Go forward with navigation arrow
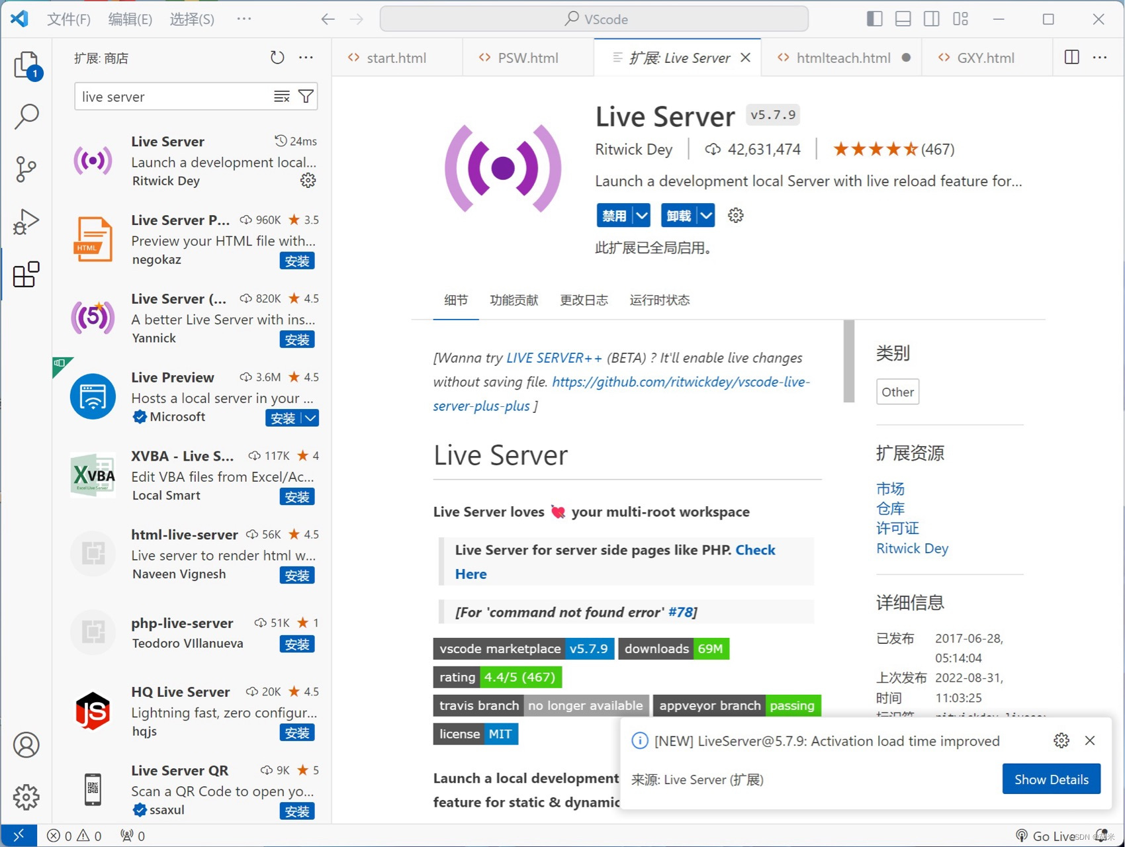1125x847 pixels. (357, 19)
